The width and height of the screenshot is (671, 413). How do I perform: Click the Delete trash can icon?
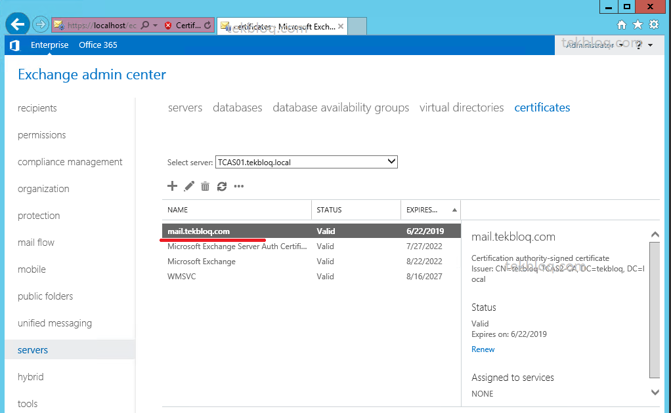[206, 186]
